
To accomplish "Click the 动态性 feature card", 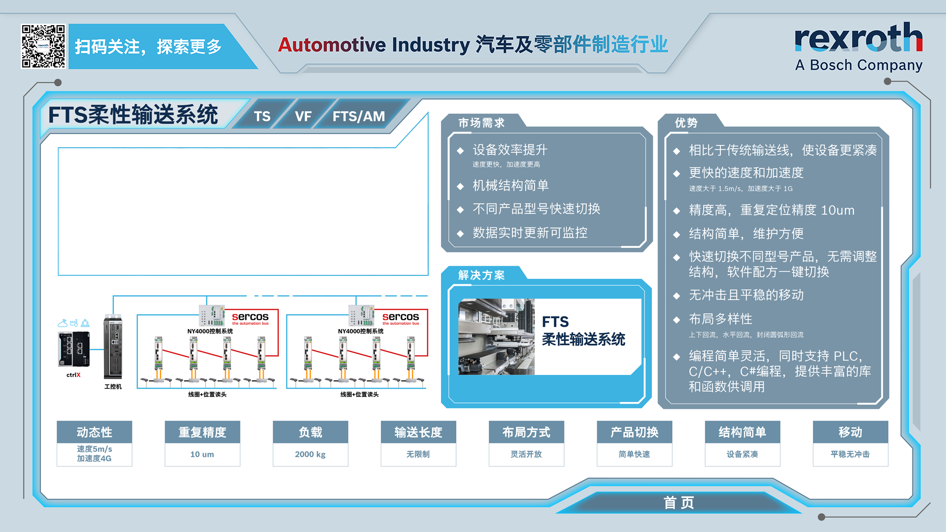I will (x=95, y=443).
